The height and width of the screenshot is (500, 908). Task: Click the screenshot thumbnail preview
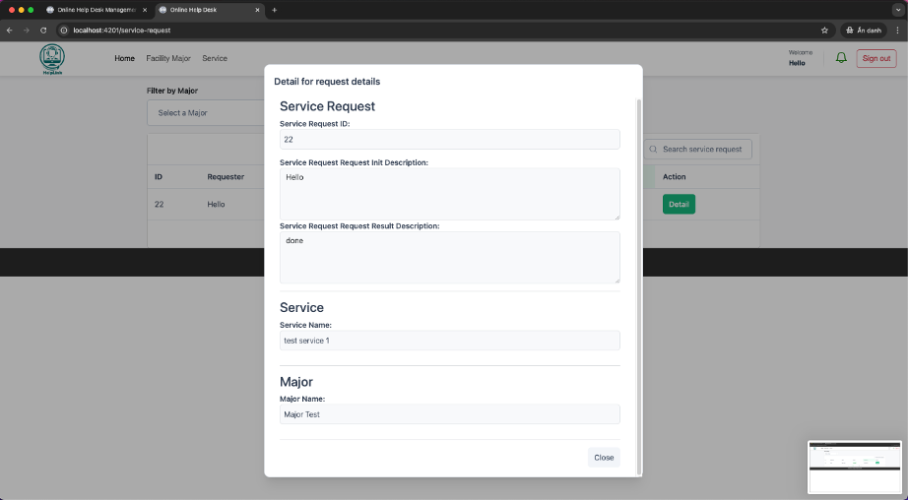(x=854, y=467)
